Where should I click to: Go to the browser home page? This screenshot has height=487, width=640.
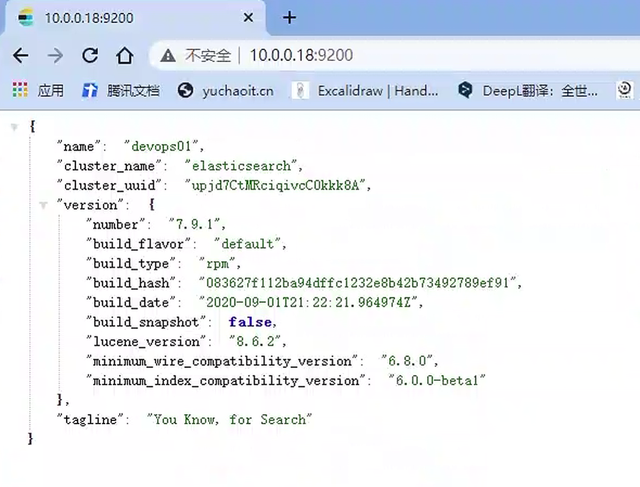click(x=125, y=55)
